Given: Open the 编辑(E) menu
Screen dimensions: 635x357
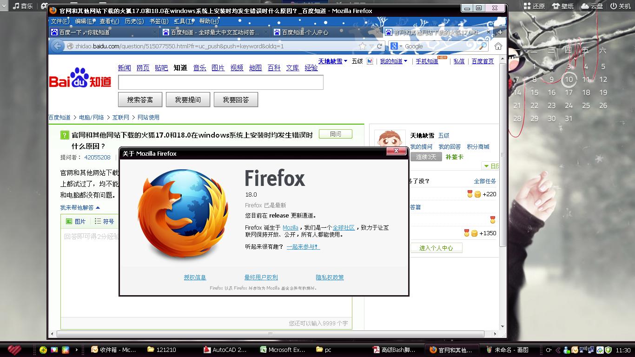Looking at the screenshot, I should click(85, 21).
